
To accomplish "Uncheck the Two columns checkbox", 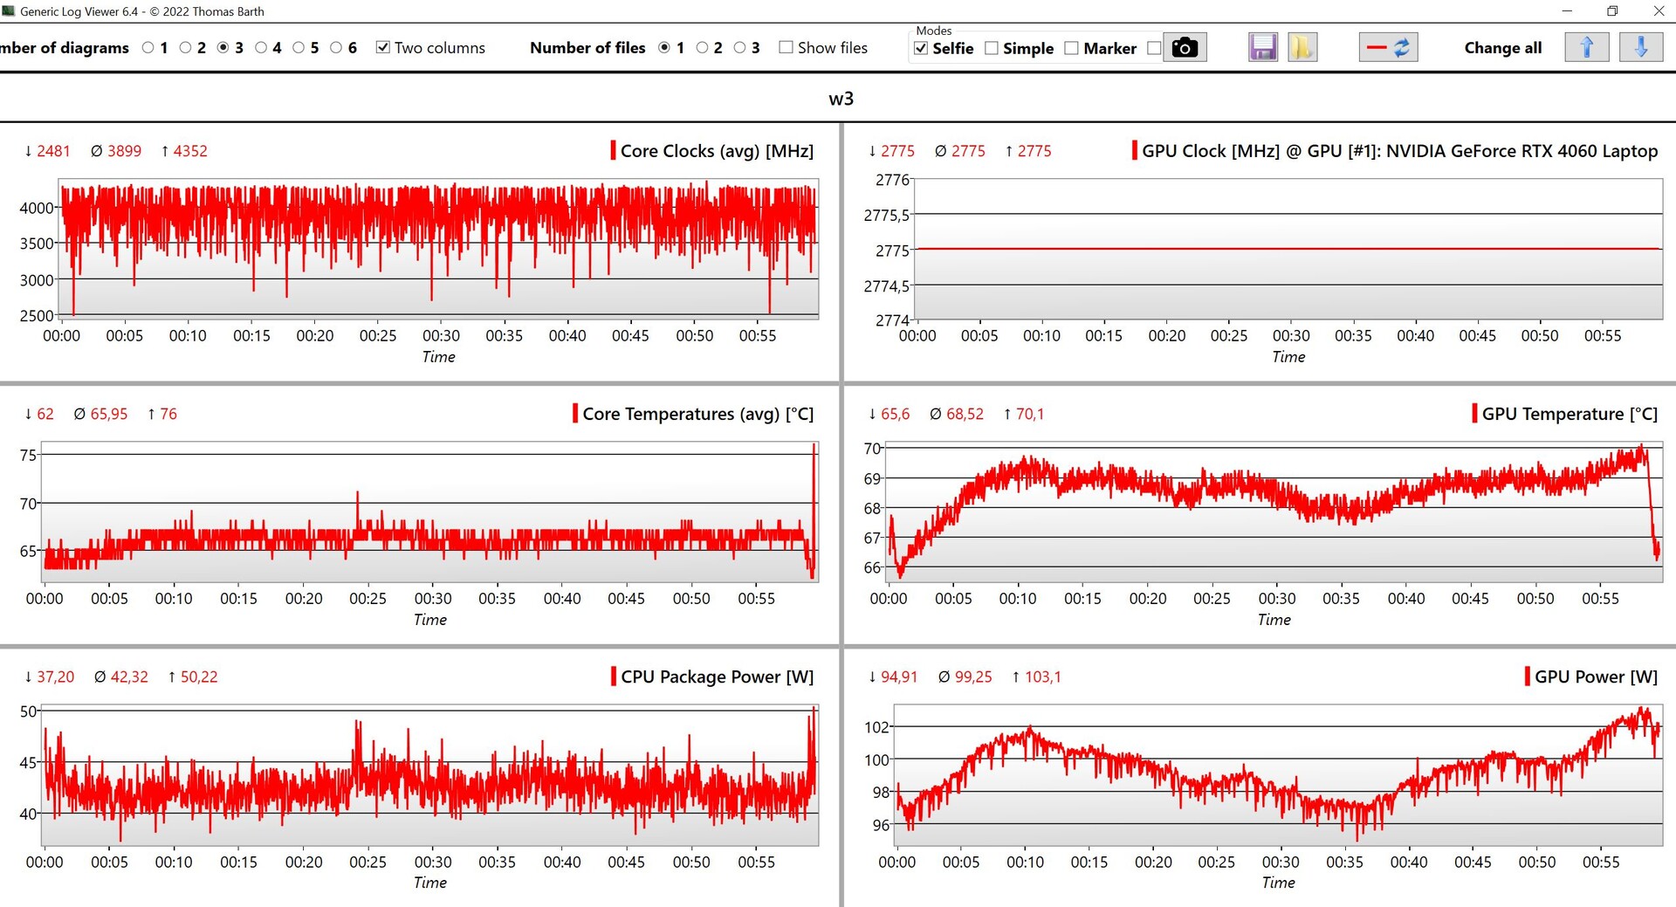I will pyautogui.click(x=382, y=48).
